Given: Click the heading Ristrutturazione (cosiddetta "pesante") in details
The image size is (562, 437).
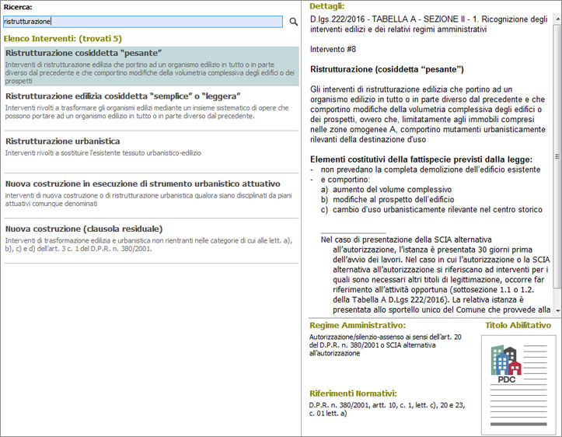Looking at the screenshot, I should tap(387, 69).
